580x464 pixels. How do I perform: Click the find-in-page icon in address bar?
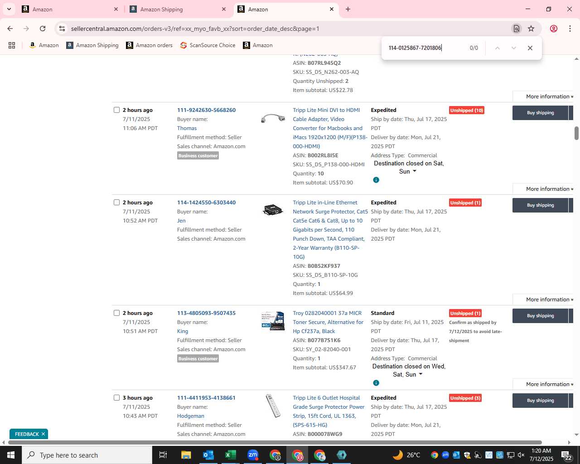(516, 29)
